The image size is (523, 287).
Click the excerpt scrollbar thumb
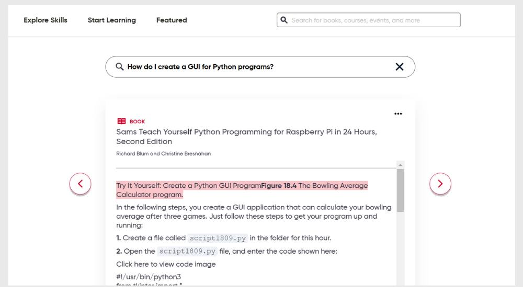click(x=400, y=190)
